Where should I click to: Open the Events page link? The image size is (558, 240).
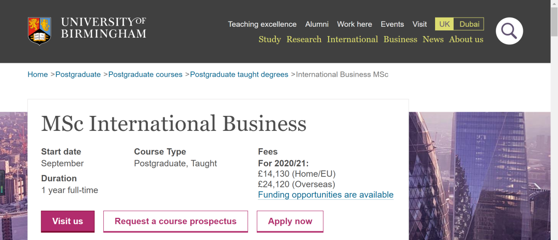392,24
